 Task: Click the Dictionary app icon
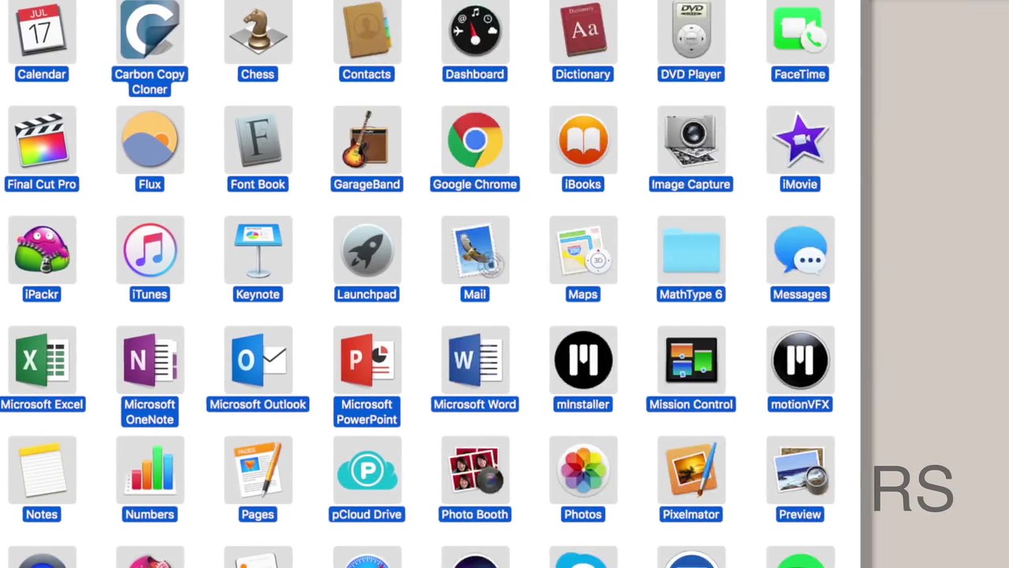(x=583, y=31)
